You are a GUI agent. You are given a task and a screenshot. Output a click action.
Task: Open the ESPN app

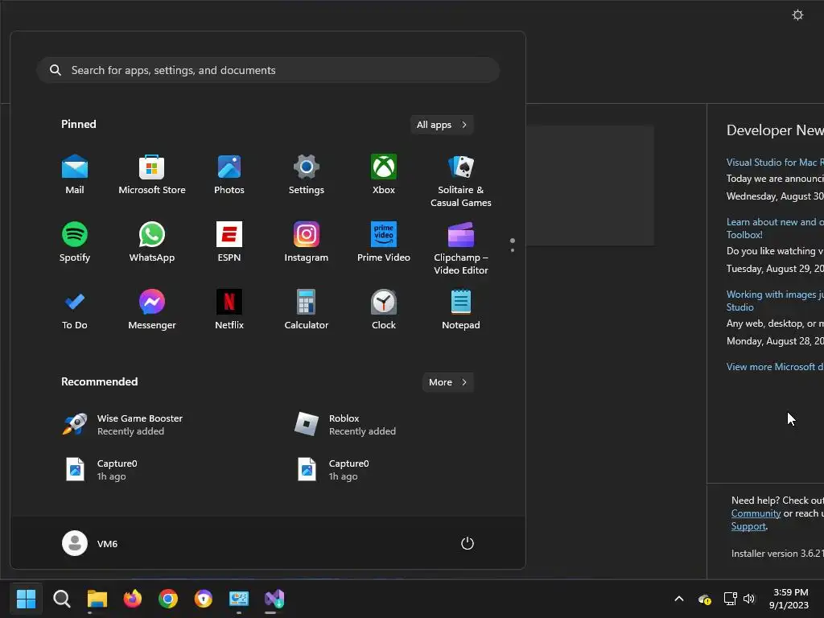[229, 241]
